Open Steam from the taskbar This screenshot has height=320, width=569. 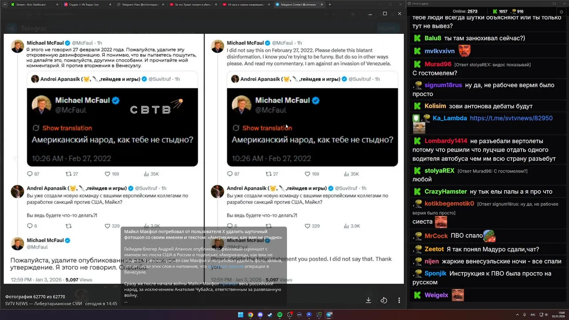coord(270,315)
